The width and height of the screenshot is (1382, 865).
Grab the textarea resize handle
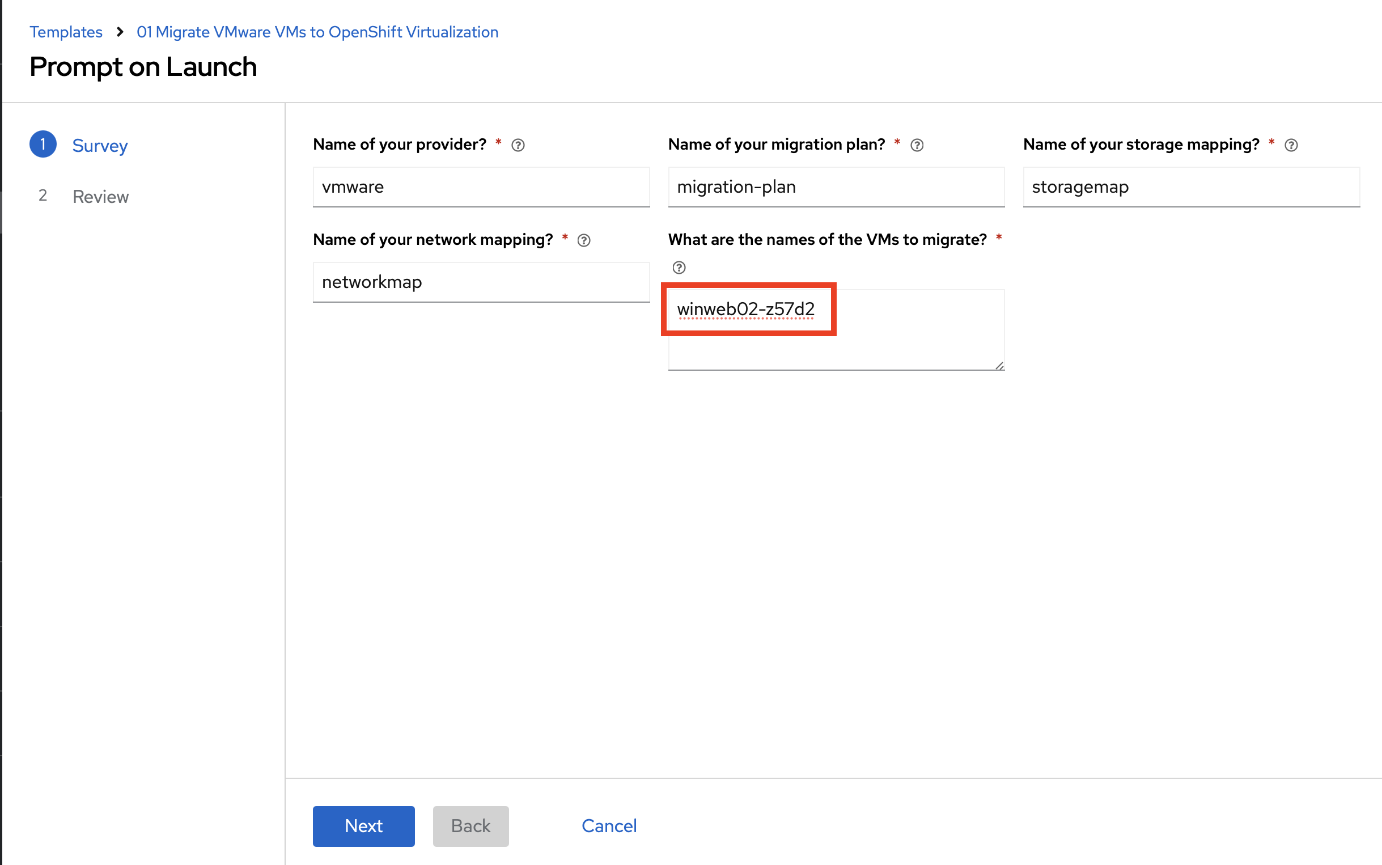click(x=999, y=365)
